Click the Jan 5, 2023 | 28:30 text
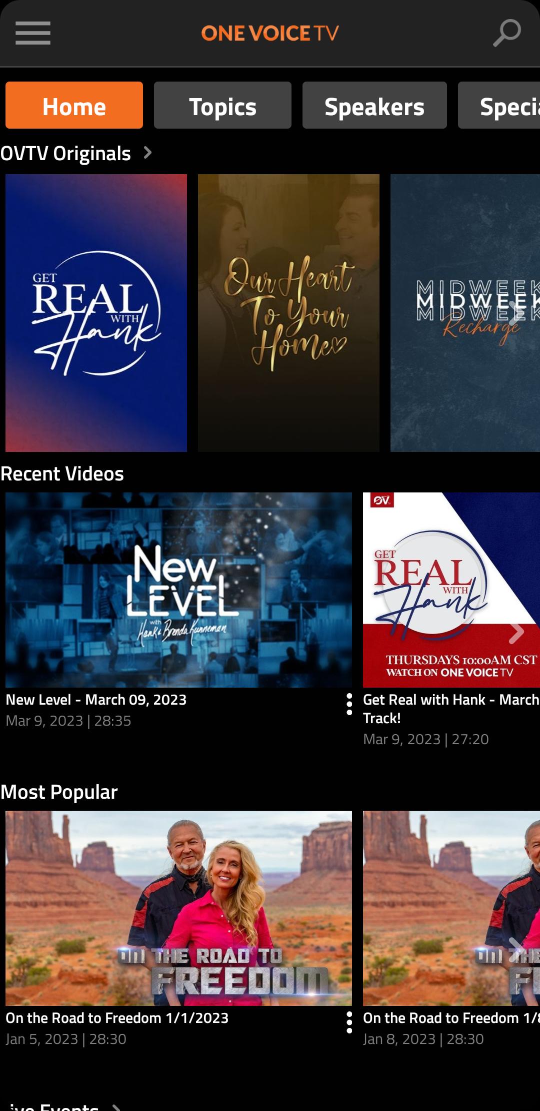Image resolution: width=540 pixels, height=1111 pixels. coord(66,1039)
